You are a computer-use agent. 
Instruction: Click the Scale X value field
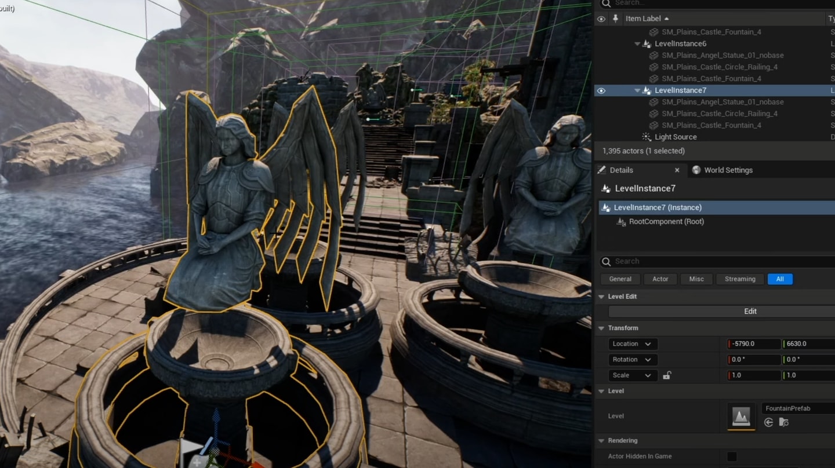[754, 375]
